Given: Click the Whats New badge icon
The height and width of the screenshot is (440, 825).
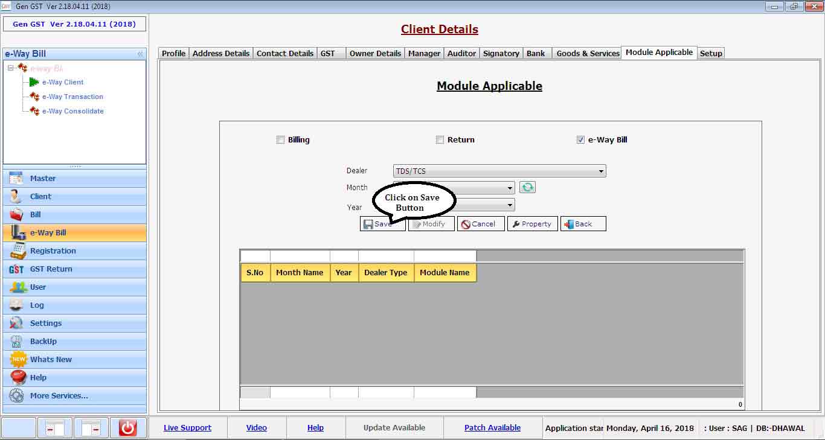Looking at the screenshot, I should 18,359.
